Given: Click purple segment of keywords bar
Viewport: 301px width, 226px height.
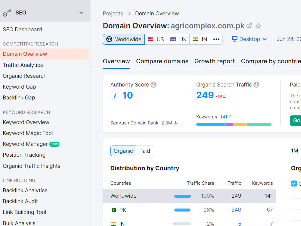Looking at the screenshot, I should 229,124.
